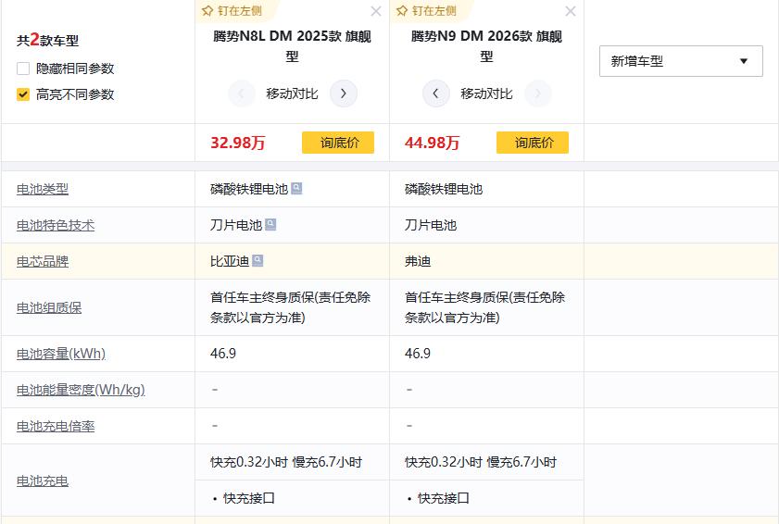Select the N9 磷酸铁锂电池 value
Screen dimensions: 779x524
[444, 189]
